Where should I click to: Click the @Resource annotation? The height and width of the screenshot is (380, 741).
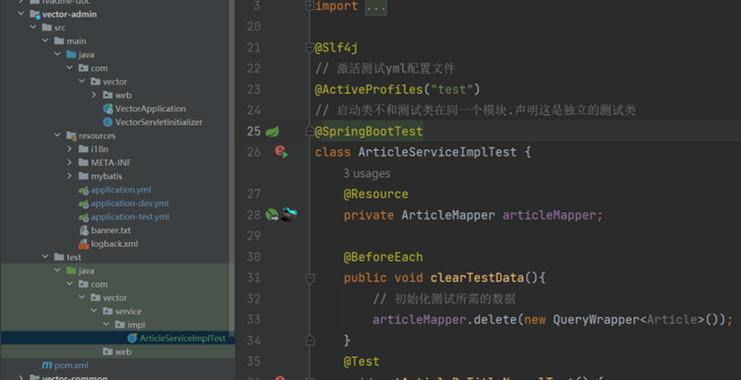pos(375,194)
